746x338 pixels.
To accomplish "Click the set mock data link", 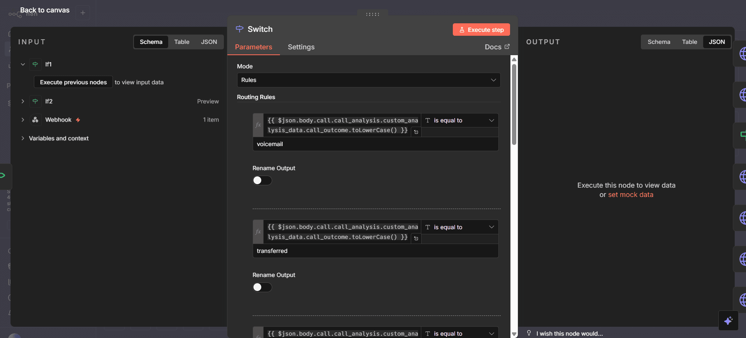I will [x=631, y=195].
